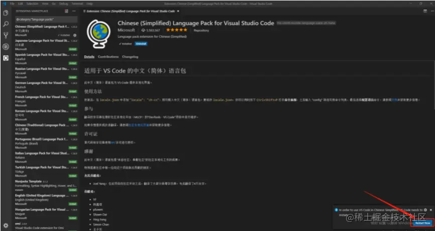The height and width of the screenshot is (231, 435).
Task: Close the Extension: Chinese (Simplified) tab
Action: [x=178, y=11]
